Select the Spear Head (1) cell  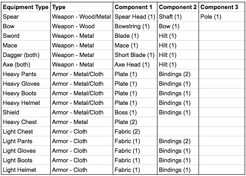(x=135, y=16)
